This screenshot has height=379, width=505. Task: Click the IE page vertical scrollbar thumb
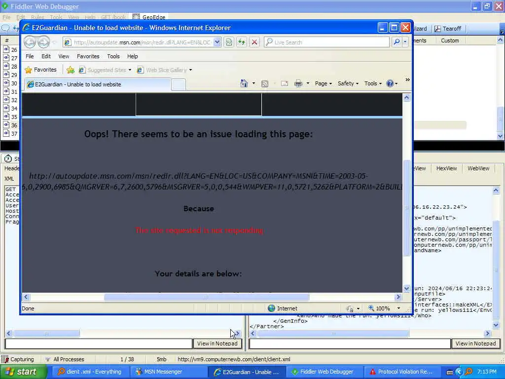(407, 208)
